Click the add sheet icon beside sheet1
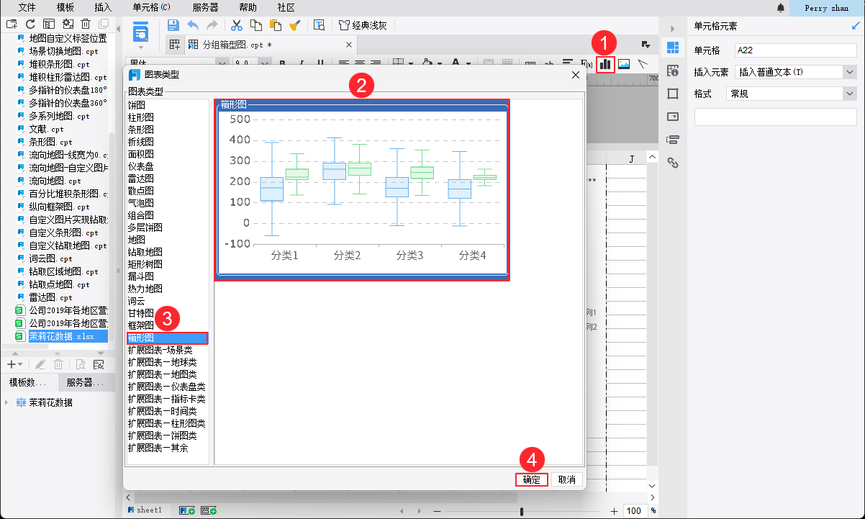Image resolution: width=865 pixels, height=519 pixels. pyautogui.click(x=187, y=510)
